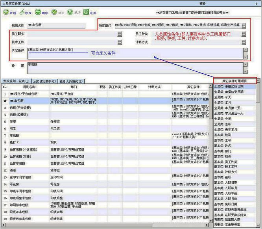Viewport: 262px width, 229px height.
Task: Click the 放弃 (discard) toolbar icon
Action: tap(70, 12)
